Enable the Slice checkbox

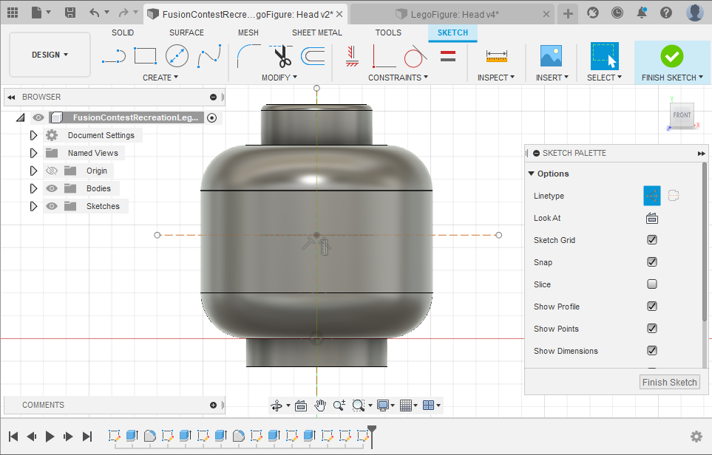point(652,284)
